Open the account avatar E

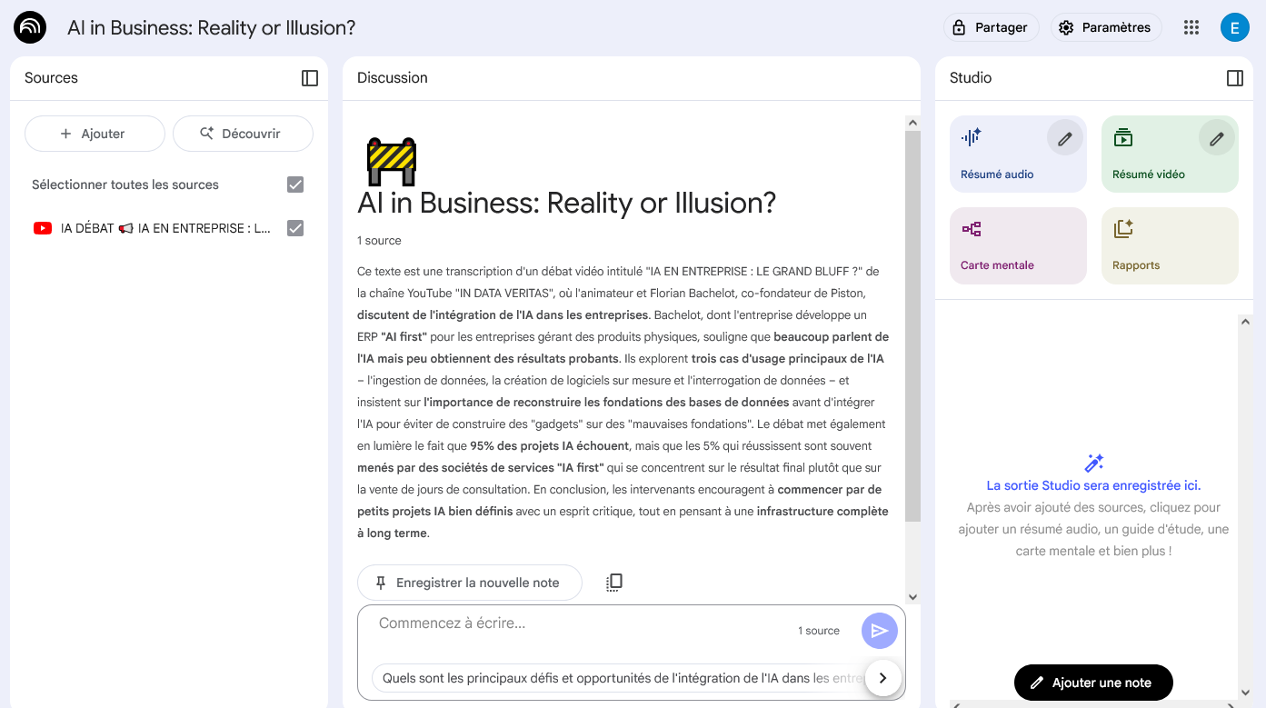click(x=1235, y=27)
